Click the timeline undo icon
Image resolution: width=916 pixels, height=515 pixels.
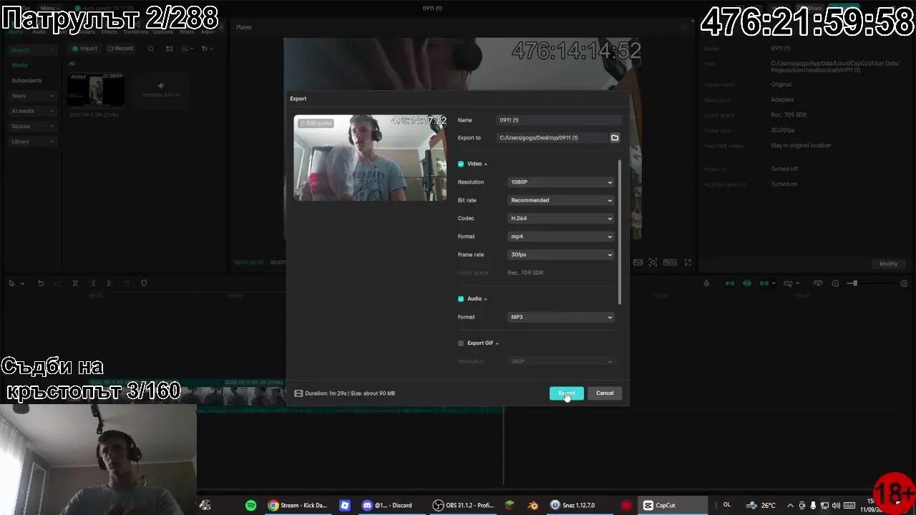(x=41, y=283)
